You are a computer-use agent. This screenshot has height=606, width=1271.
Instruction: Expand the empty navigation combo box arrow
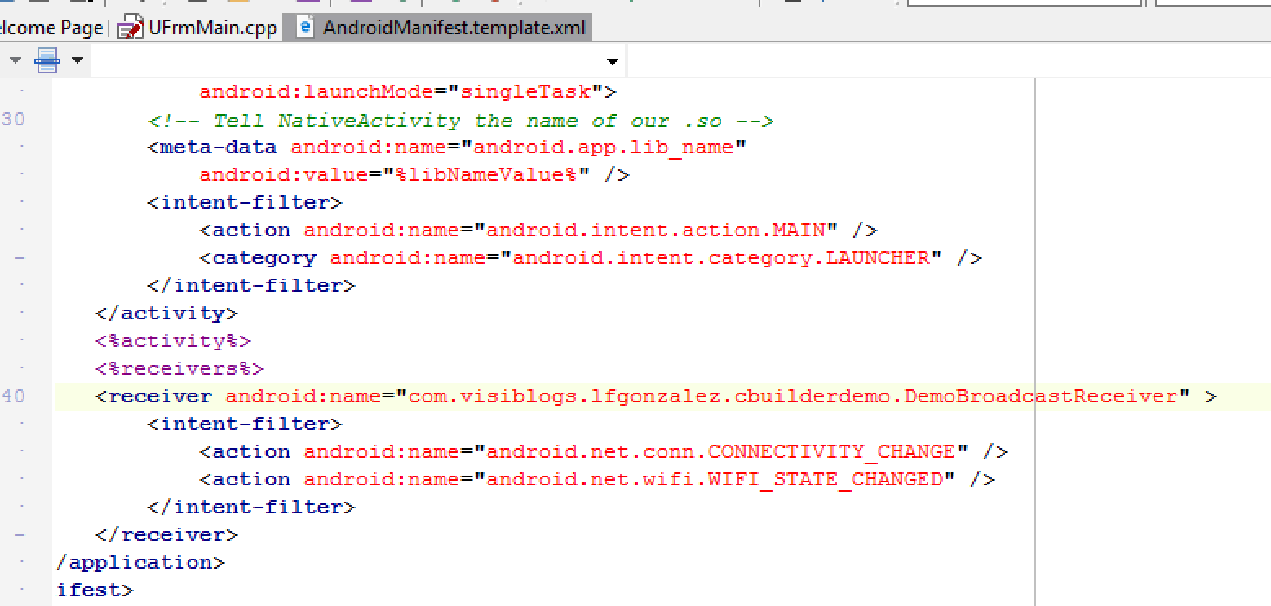pyautogui.click(x=612, y=61)
